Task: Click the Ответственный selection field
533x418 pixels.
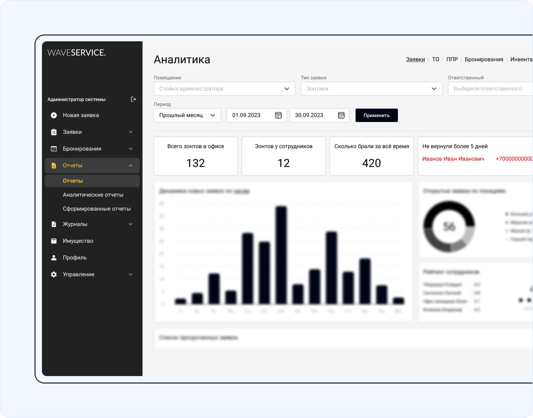Action: 490,89
